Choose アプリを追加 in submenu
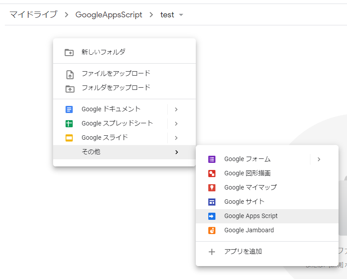347x279 pixels. click(267, 252)
